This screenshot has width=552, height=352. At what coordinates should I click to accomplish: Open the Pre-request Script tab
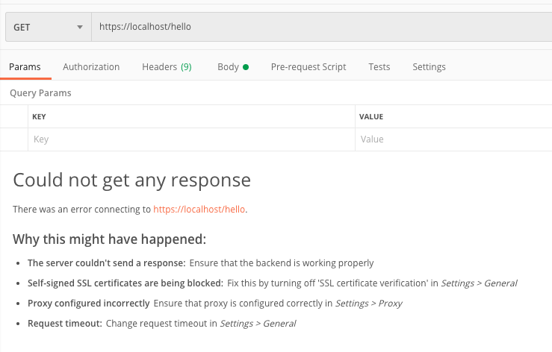click(x=308, y=67)
